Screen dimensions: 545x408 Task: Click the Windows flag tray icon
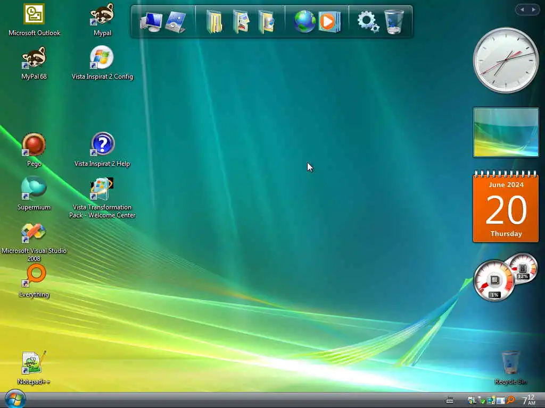[x=472, y=401]
